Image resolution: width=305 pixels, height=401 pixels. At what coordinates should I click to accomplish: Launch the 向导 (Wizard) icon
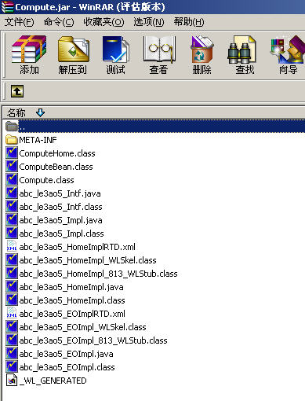pyautogui.click(x=288, y=55)
